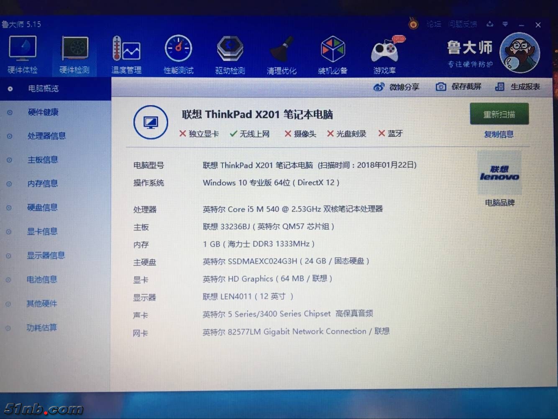This screenshot has width=558, height=419.
Task: Generate a report with 生成报表
Action: pyautogui.click(x=517, y=87)
